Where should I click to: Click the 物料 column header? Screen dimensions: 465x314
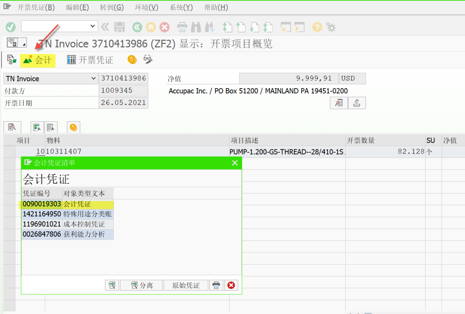coord(137,140)
